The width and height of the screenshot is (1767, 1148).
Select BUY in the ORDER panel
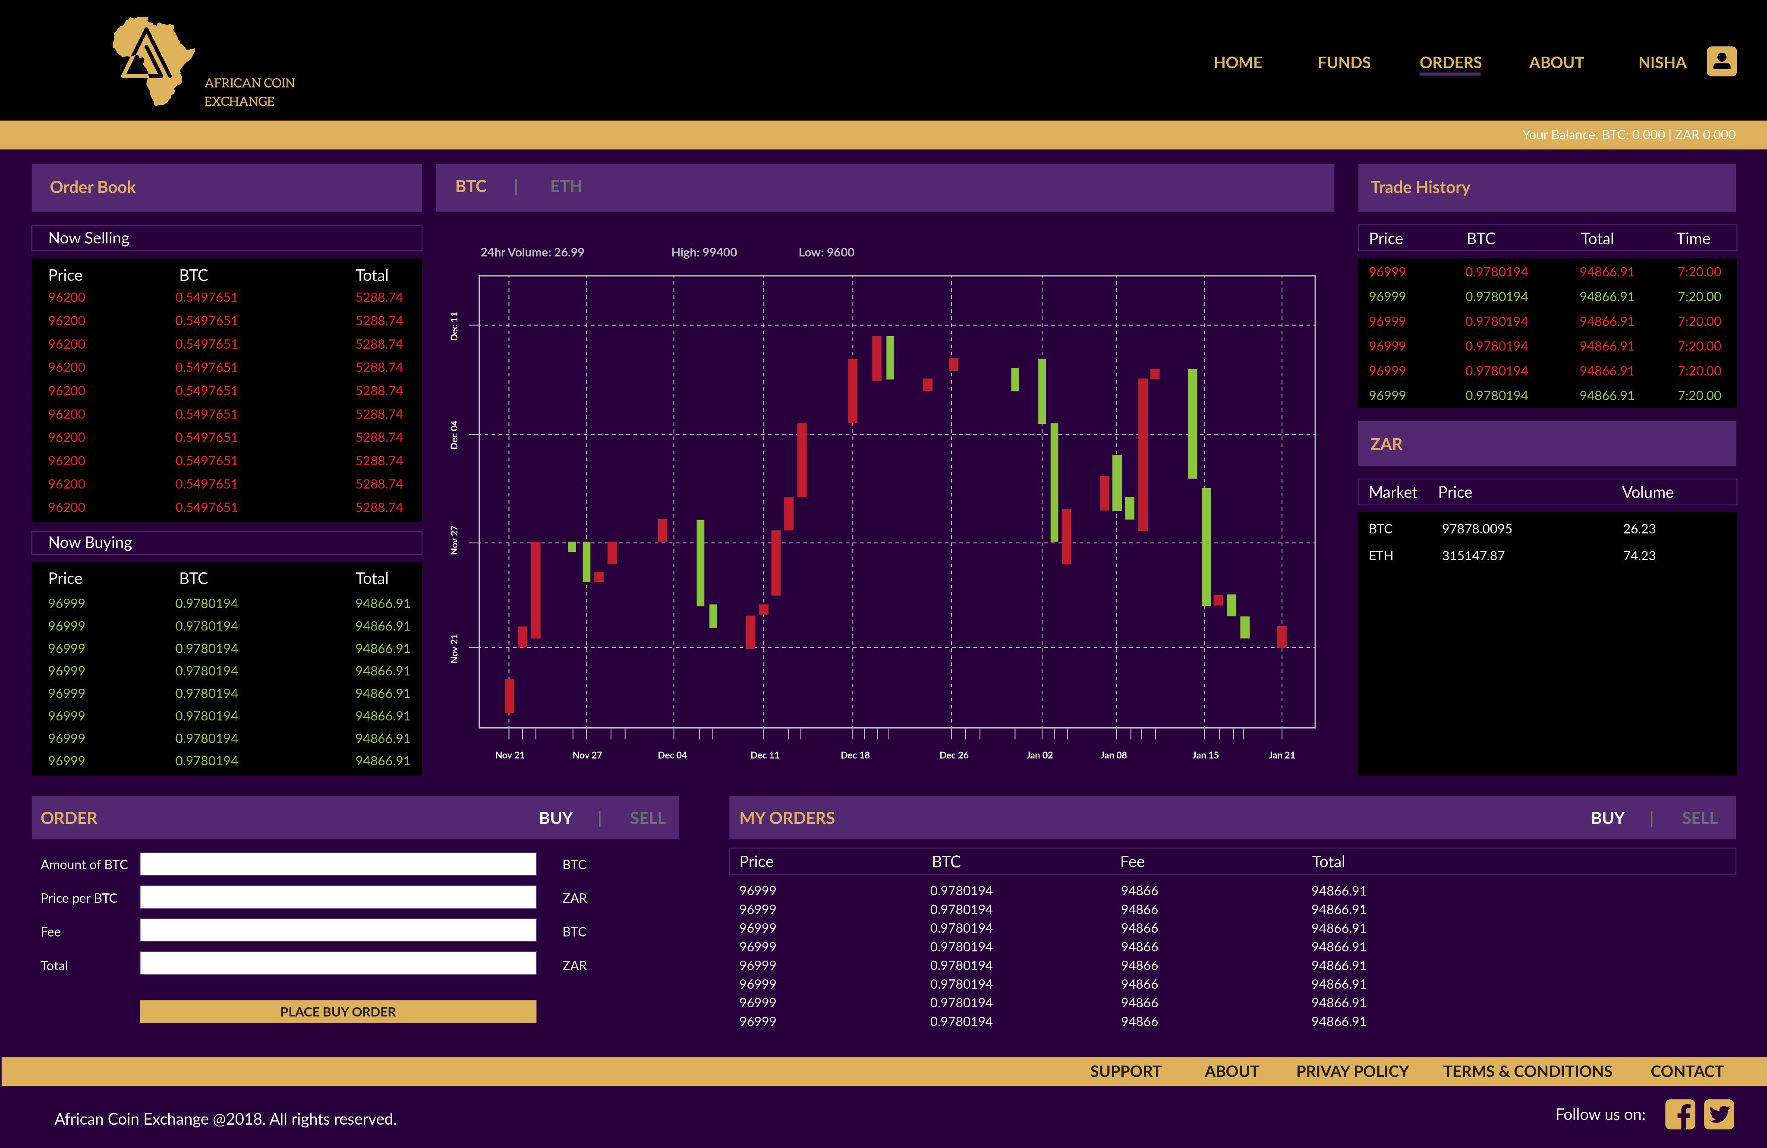(x=555, y=817)
